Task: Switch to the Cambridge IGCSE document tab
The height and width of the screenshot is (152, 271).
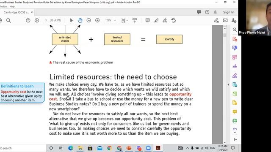Action: pyautogui.click(x=16, y=12)
